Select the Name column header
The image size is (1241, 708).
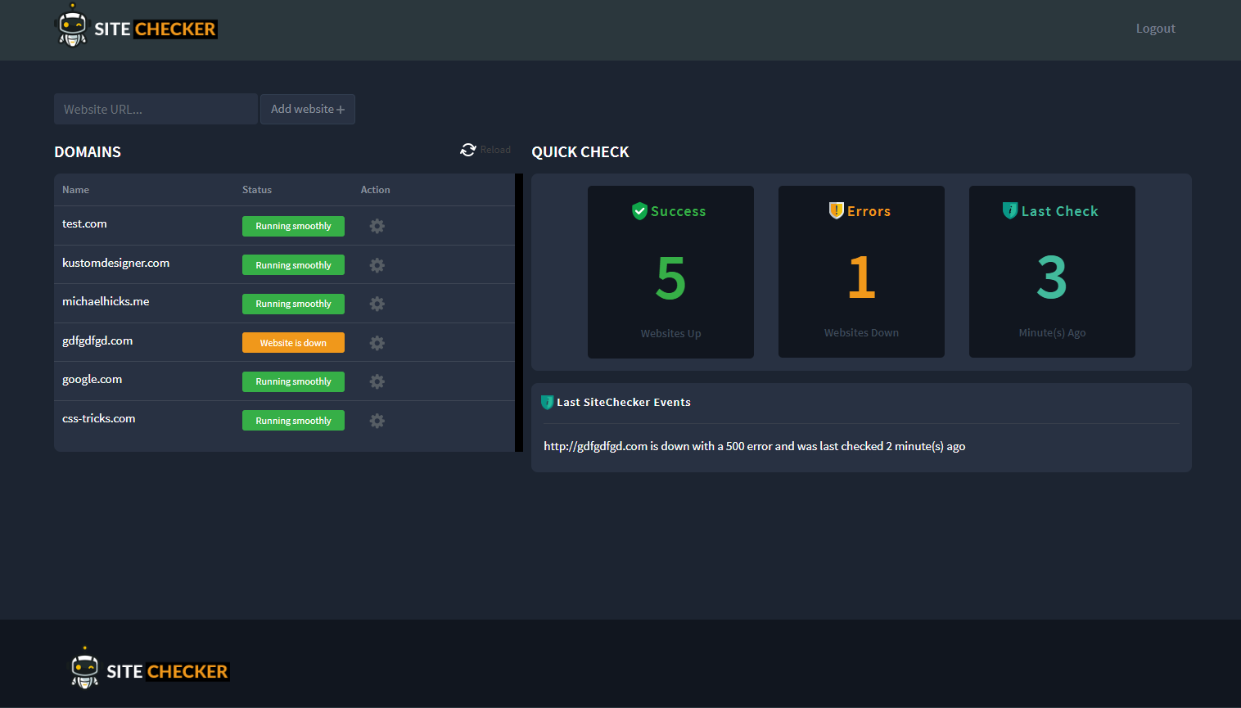75,190
